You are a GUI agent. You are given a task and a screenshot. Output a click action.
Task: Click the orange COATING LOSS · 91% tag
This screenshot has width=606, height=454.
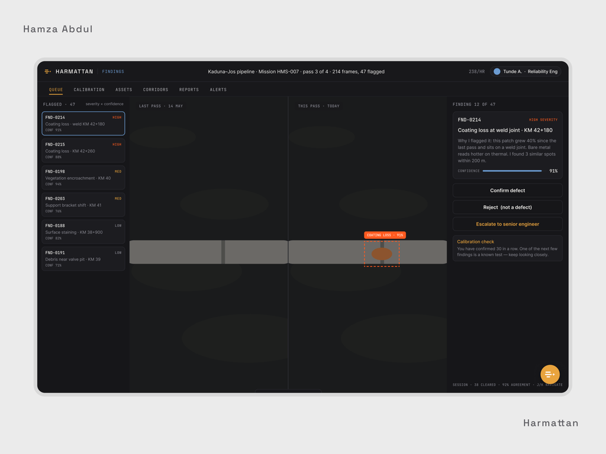coord(385,235)
